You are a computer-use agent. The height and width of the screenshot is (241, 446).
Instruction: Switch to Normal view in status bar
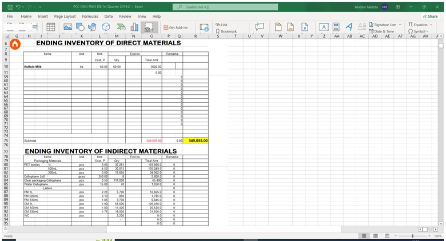[x=364, y=236]
